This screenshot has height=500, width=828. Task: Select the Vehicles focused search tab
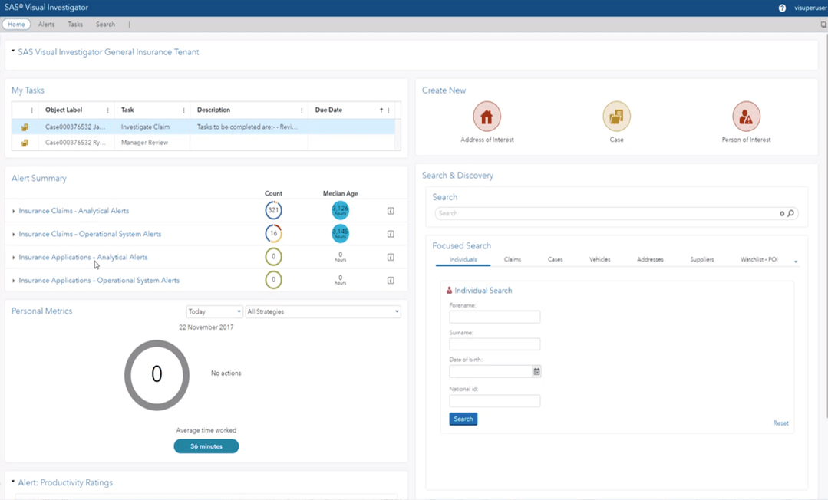pos(599,260)
